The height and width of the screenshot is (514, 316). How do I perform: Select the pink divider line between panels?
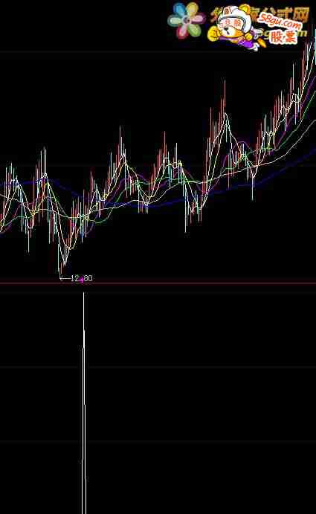coord(158,283)
